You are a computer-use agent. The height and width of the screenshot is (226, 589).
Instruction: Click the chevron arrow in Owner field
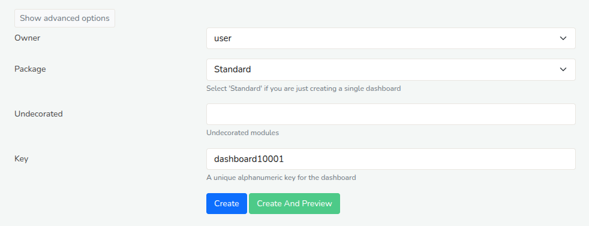[x=563, y=38]
